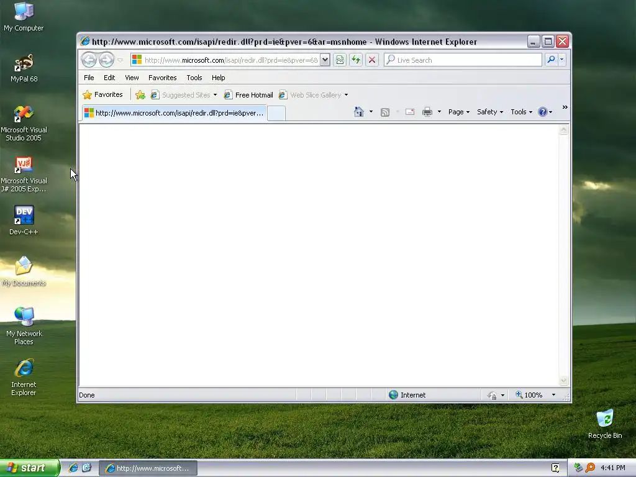Click the Windows start button
This screenshot has width=636, height=477.
30,468
